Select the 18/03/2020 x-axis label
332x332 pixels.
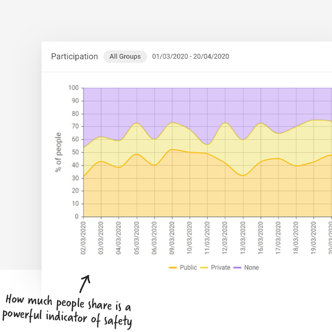coord(296,238)
